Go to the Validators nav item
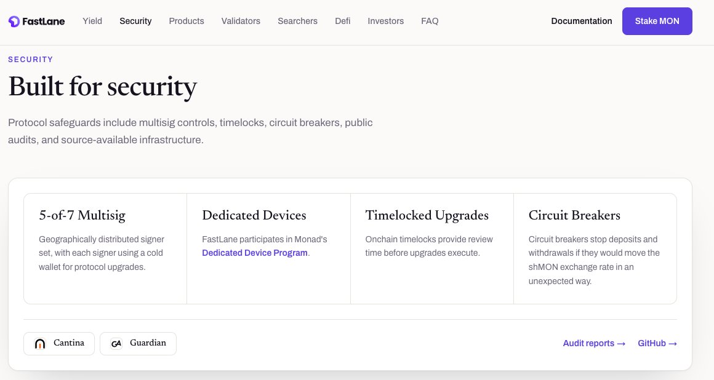 (x=241, y=21)
